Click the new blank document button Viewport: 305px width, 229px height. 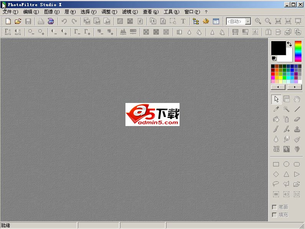click(8, 22)
